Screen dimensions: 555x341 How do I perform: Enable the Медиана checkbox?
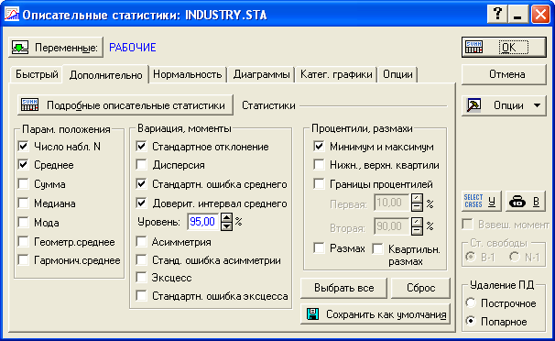(x=24, y=203)
